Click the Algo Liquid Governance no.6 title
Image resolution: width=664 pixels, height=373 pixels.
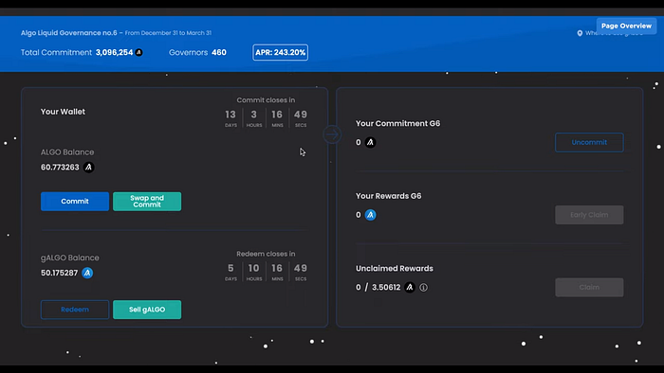click(x=69, y=33)
